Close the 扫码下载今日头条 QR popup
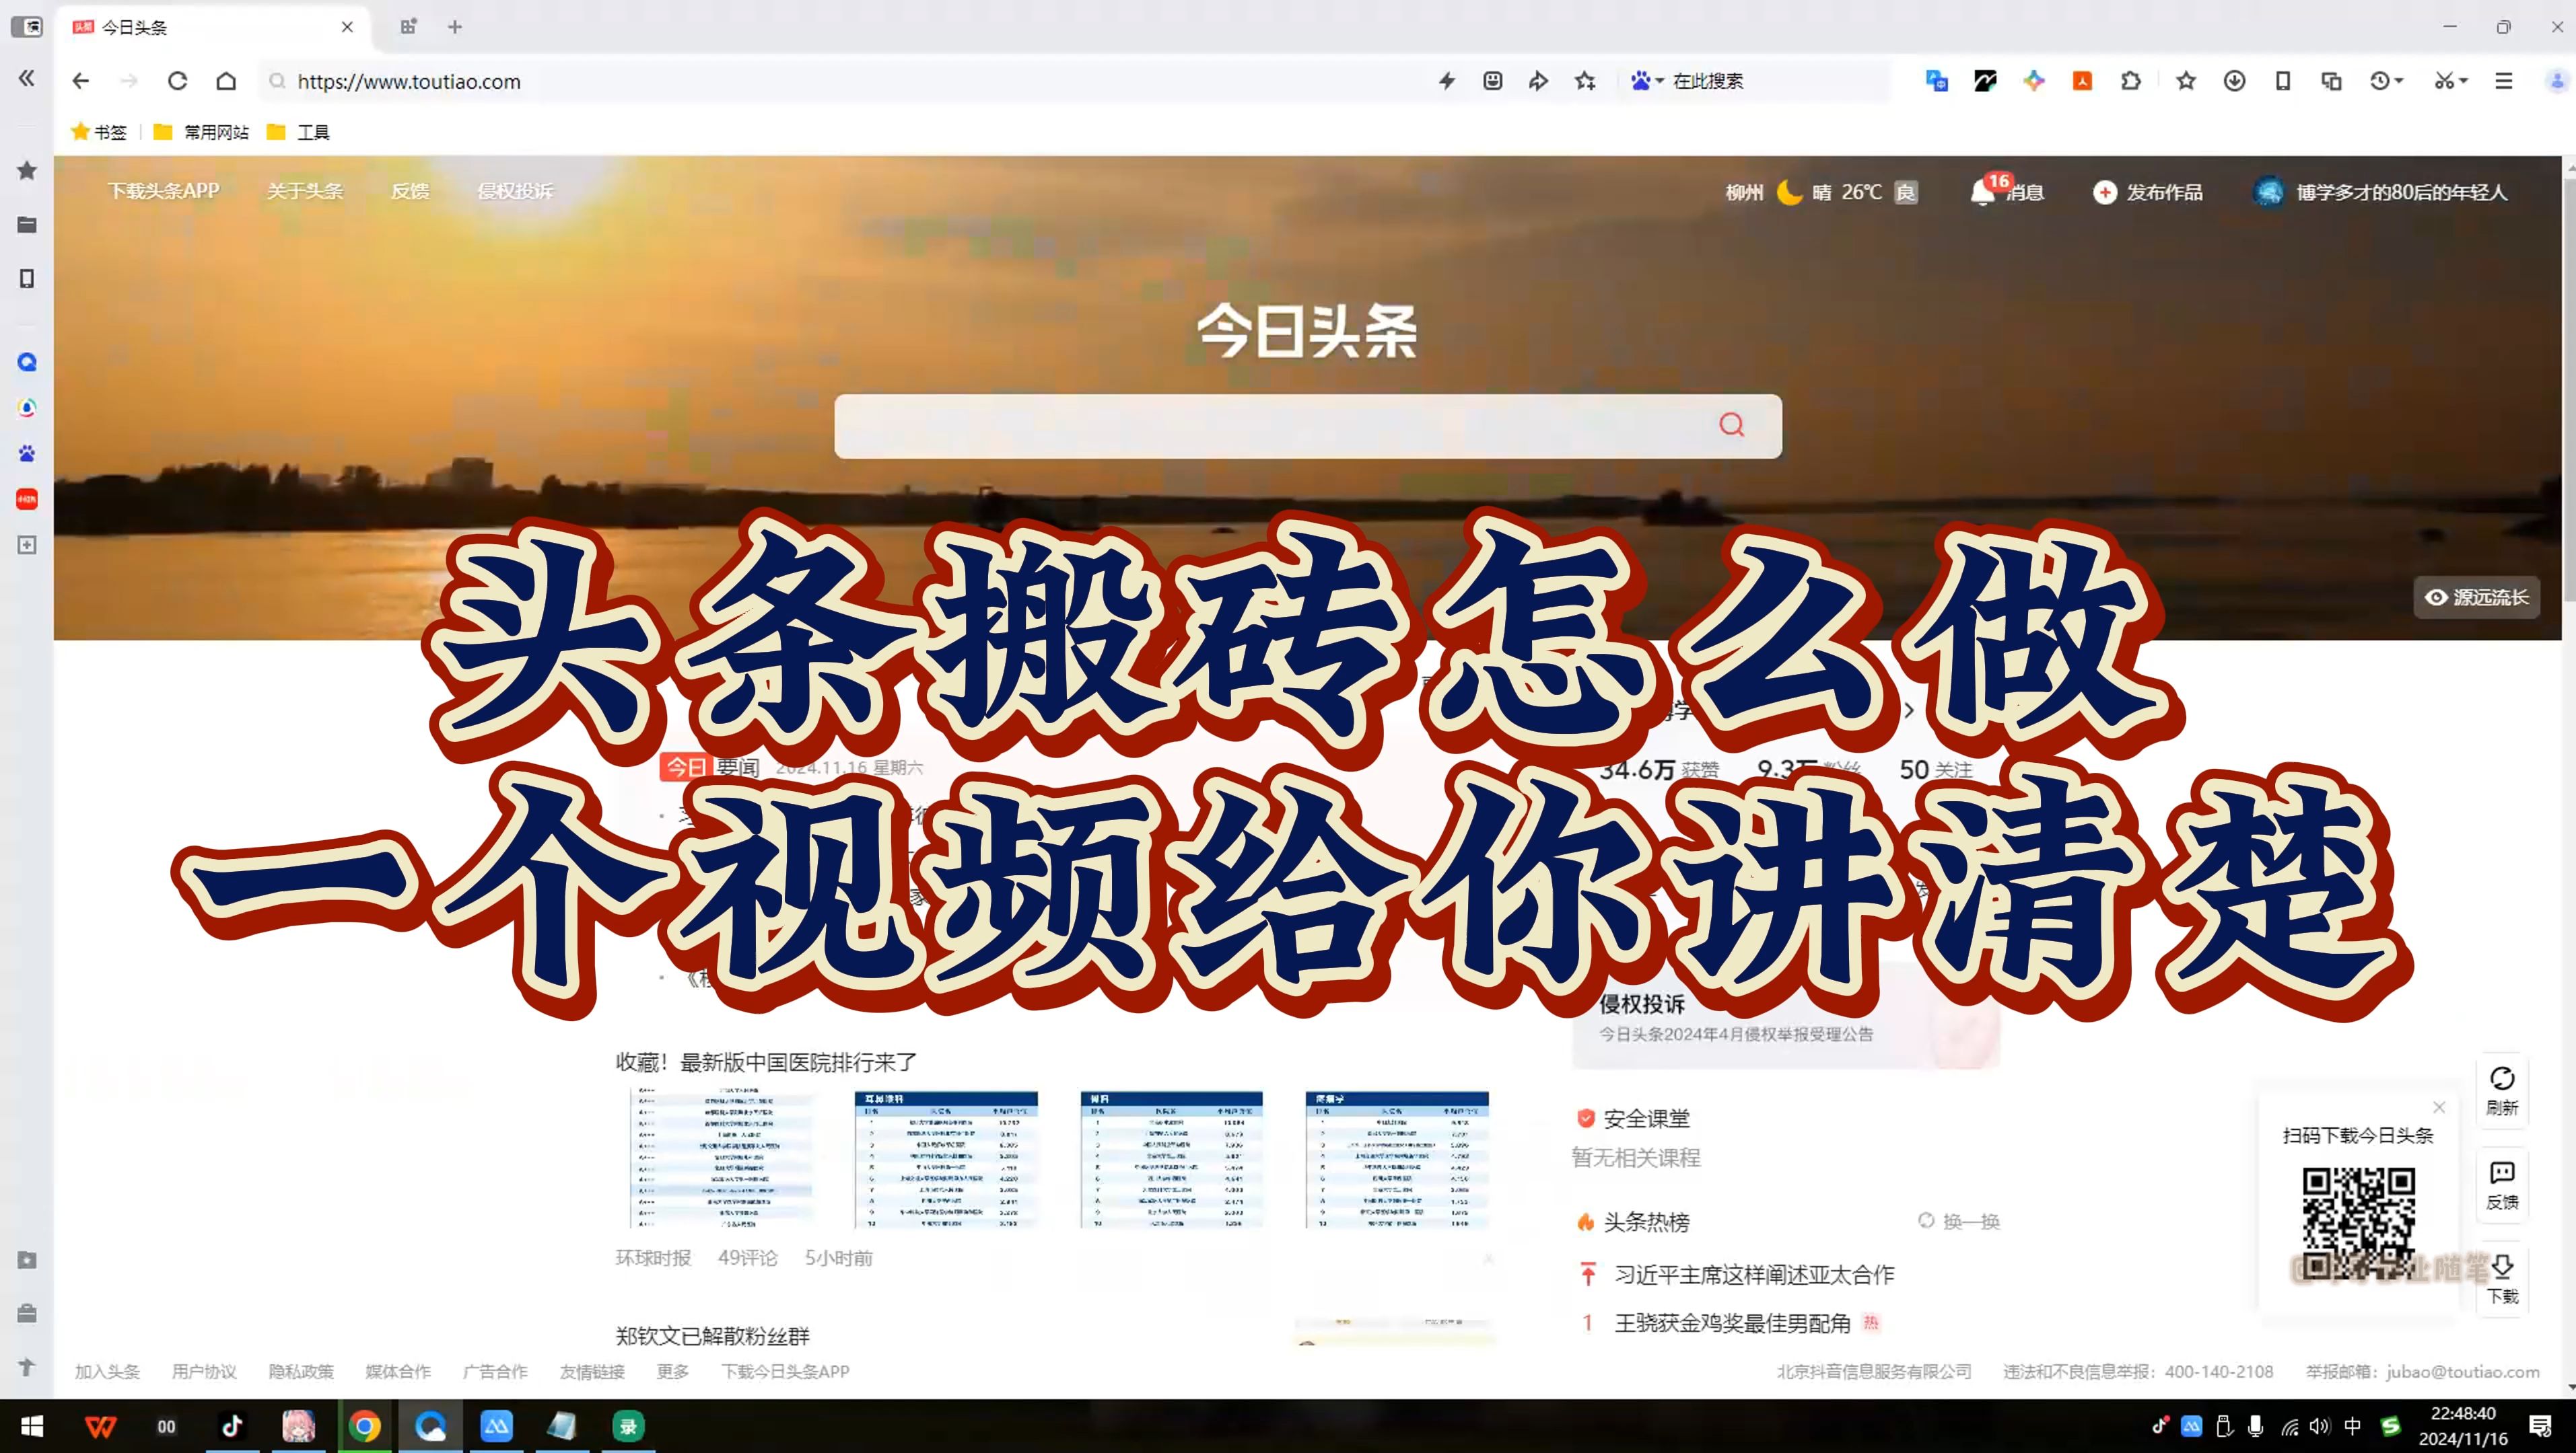Image resolution: width=2576 pixels, height=1453 pixels. (x=2439, y=1107)
